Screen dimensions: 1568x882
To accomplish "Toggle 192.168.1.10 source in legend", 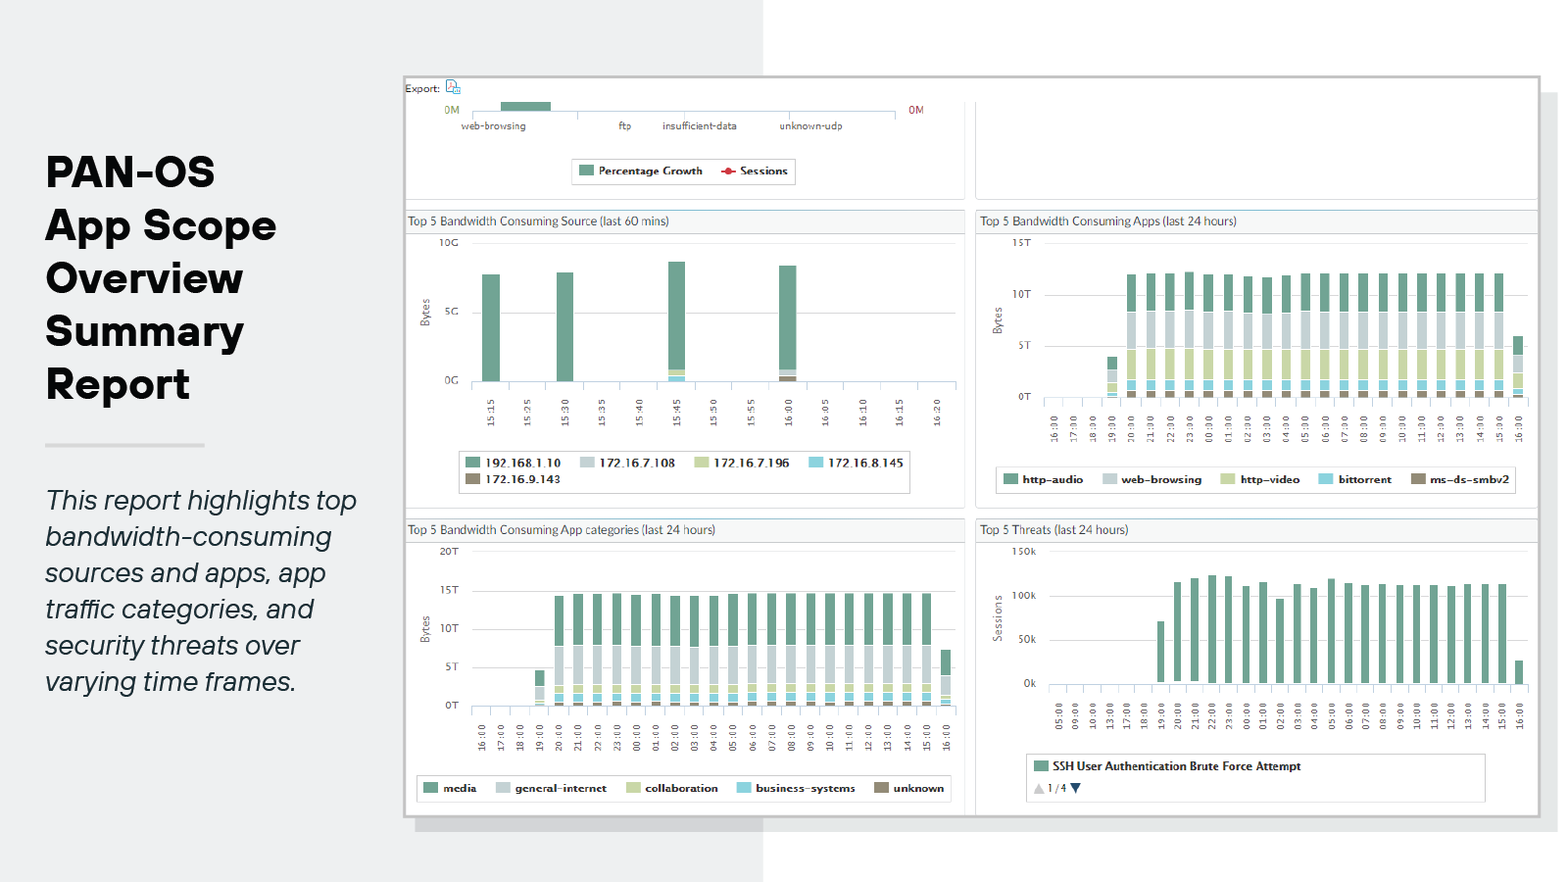I will pyautogui.click(x=522, y=463).
